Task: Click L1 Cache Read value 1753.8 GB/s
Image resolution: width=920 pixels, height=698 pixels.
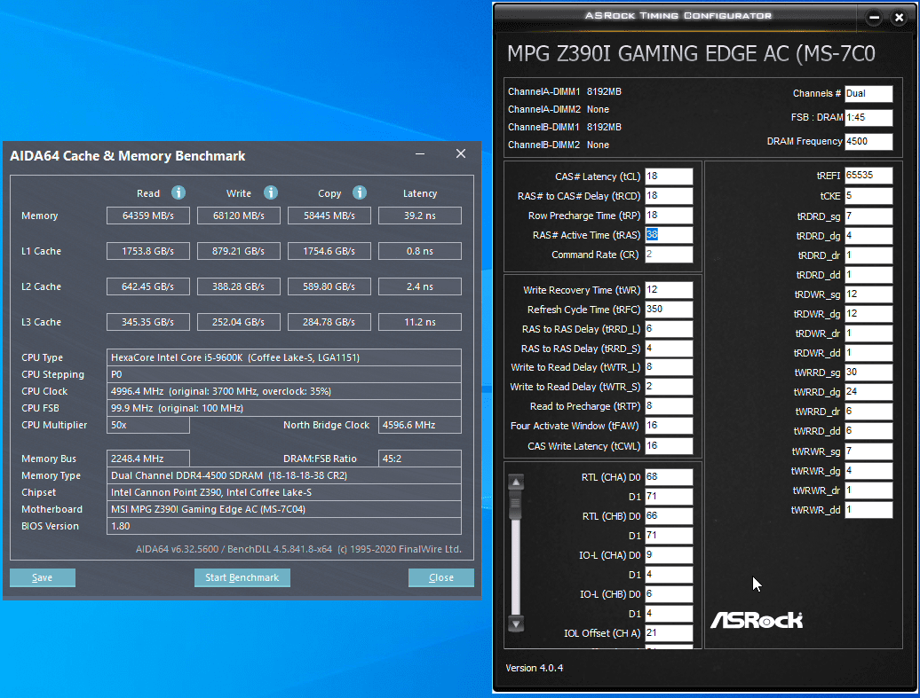Action: coord(147,251)
